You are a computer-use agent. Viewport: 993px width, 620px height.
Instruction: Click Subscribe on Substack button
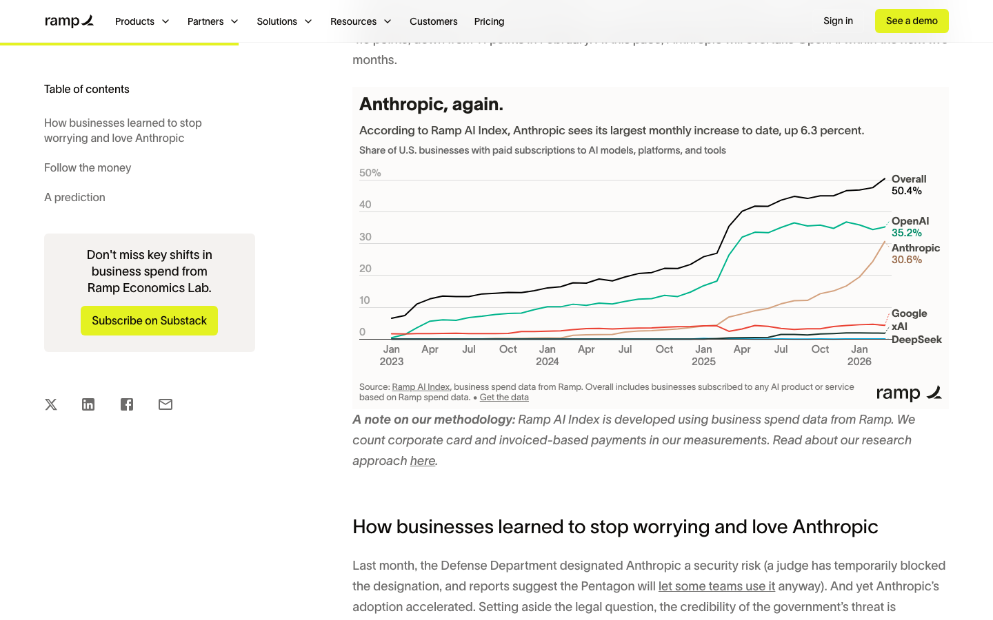click(149, 320)
